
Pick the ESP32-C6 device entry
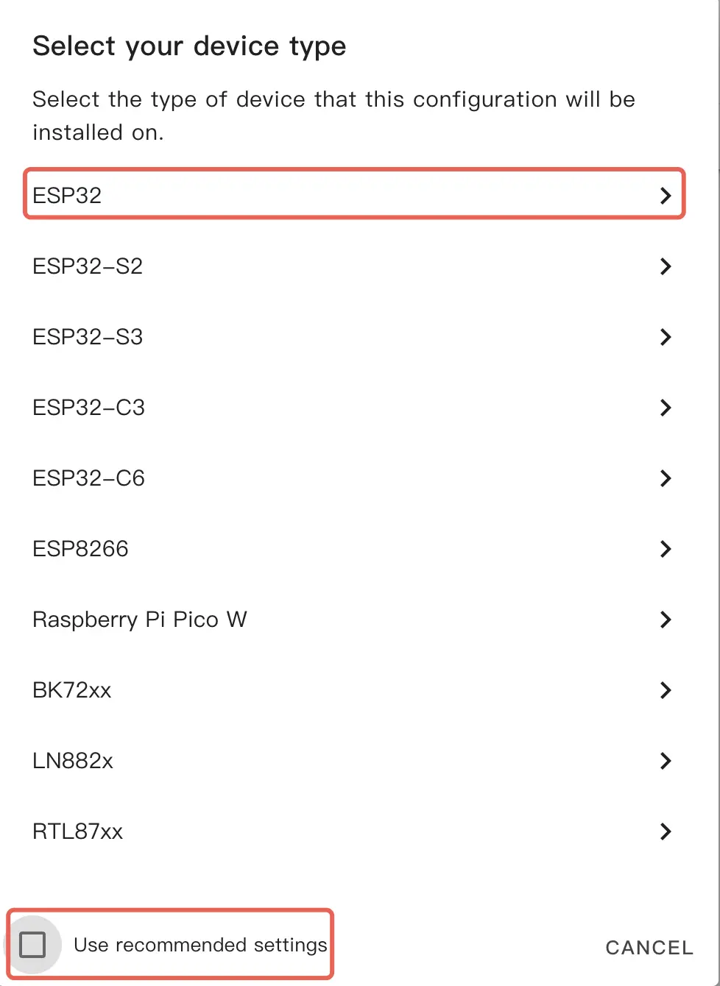[89, 478]
